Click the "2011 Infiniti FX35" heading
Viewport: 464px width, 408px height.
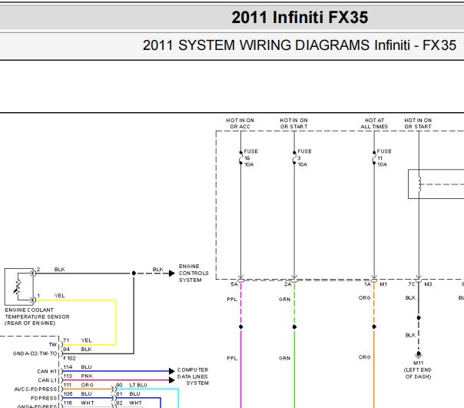coord(300,17)
